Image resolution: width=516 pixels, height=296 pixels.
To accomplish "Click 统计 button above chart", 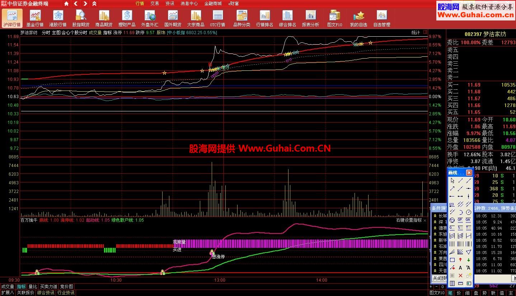I will pyautogui.click(x=416, y=32).
